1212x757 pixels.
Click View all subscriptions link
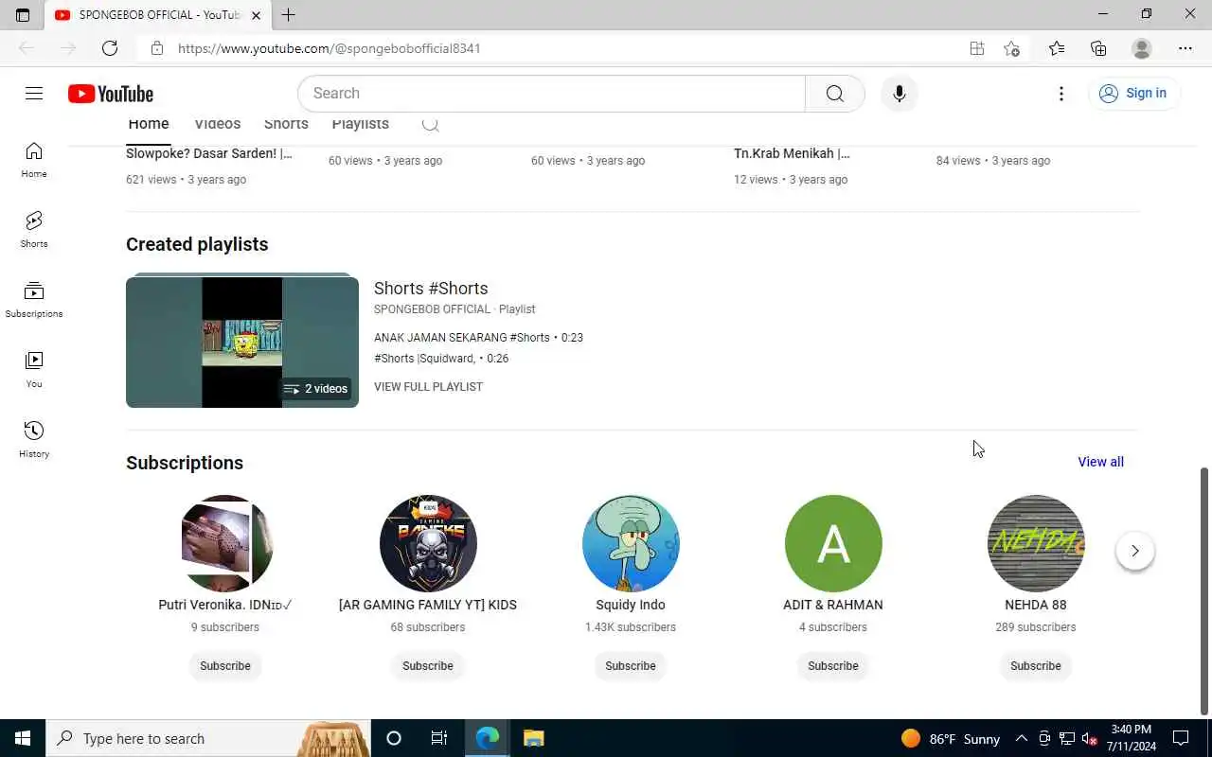[x=1100, y=462]
